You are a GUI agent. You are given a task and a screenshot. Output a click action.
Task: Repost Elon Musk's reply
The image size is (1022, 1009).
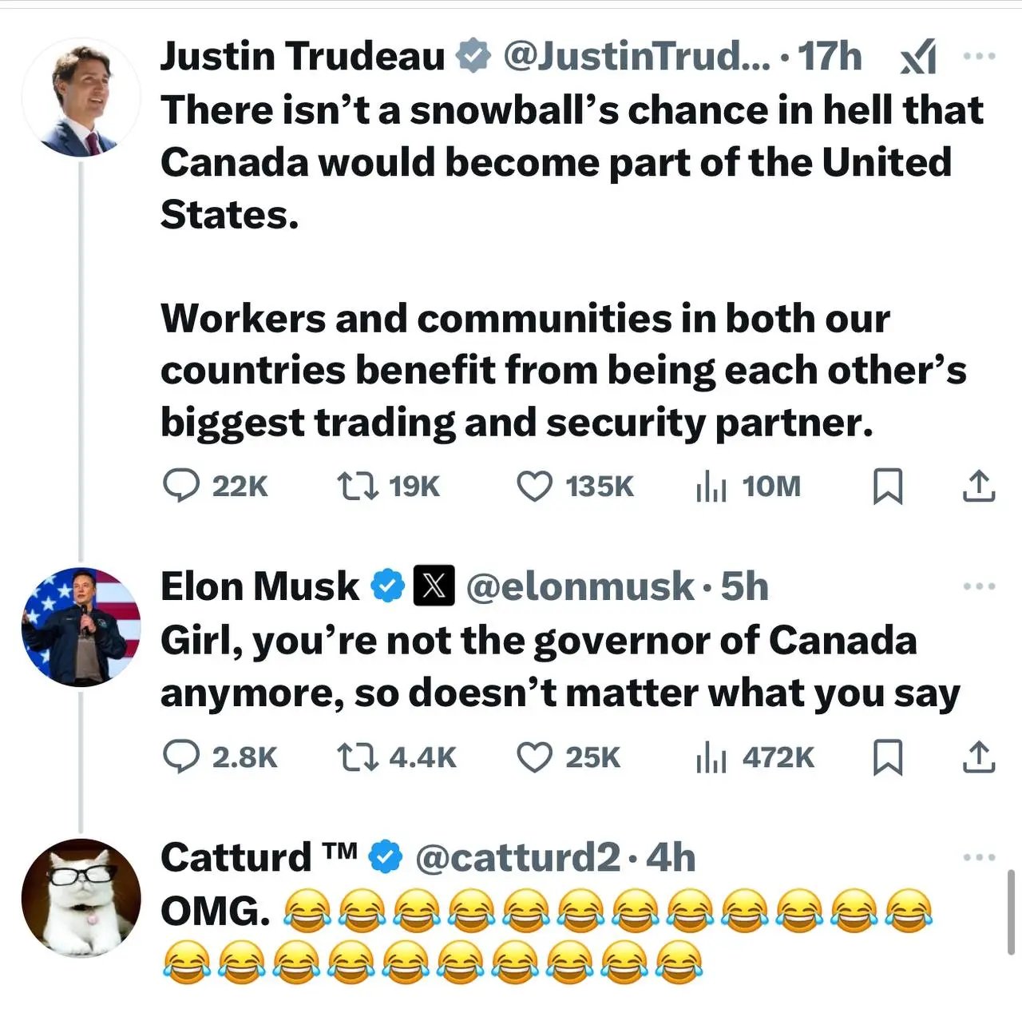tap(357, 757)
